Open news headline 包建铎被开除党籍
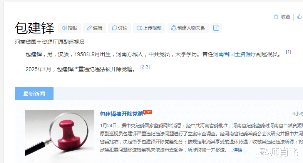The width and height of the screenshot is (303, 163). tap(121, 114)
